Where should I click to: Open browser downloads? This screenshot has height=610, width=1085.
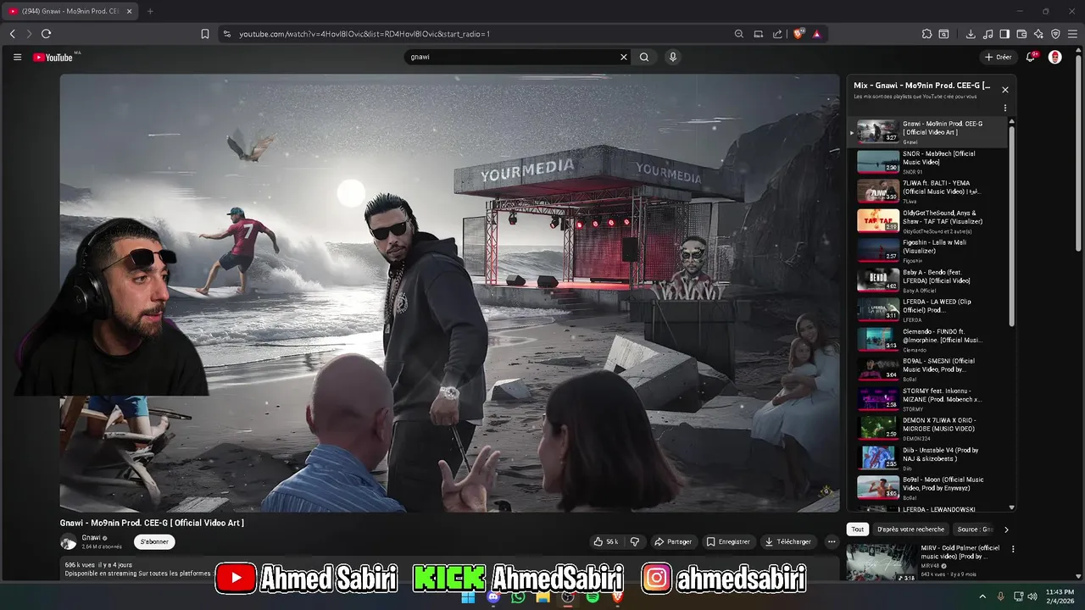pos(971,34)
